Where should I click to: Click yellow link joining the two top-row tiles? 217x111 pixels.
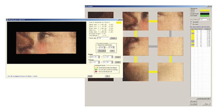click(x=153, y=21)
